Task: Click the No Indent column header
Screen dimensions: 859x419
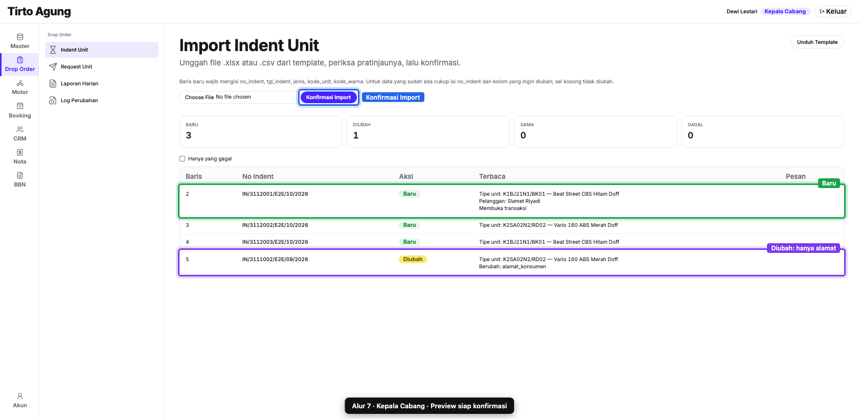Action: coord(258,176)
